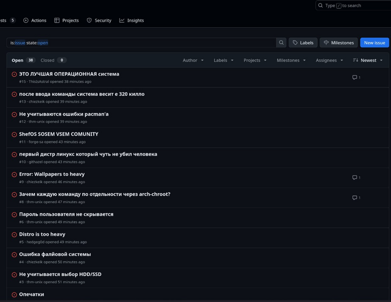Click comment icon on arch-chroot issue
Screen dimensions: 391x302
(x=355, y=198)
